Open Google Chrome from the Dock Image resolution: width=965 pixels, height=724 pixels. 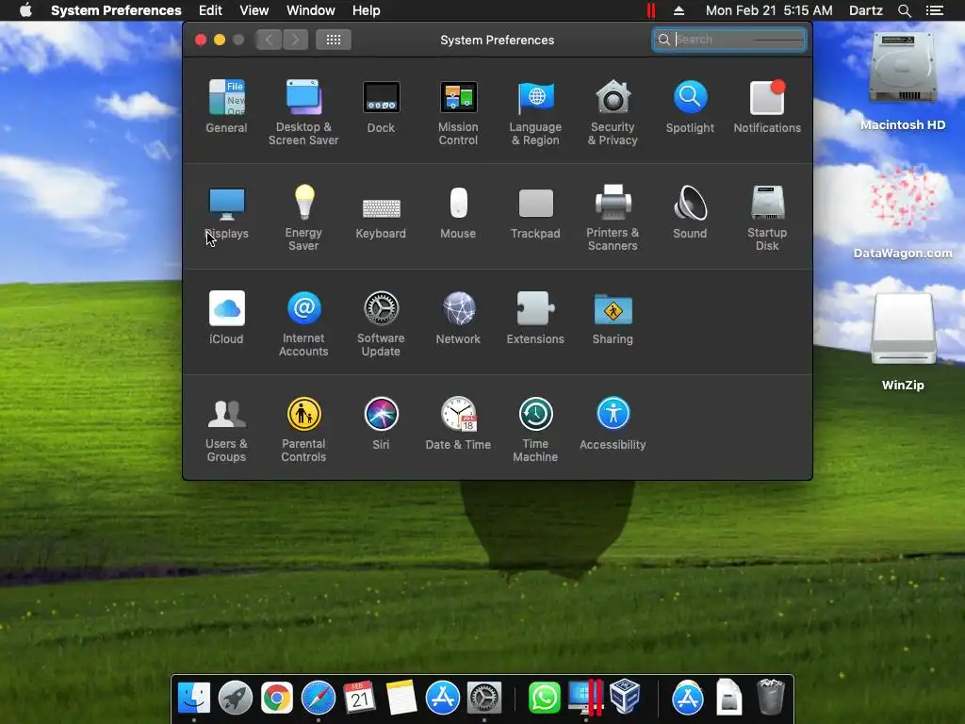click(x=277, y=698)
